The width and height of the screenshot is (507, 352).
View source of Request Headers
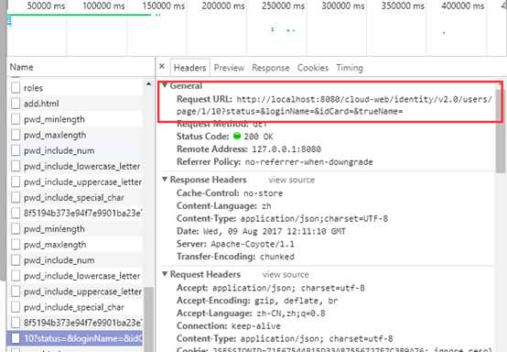coord(286,275)
